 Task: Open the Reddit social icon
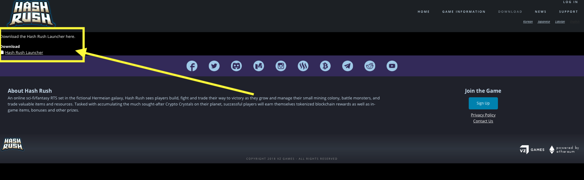coord(370,66)
